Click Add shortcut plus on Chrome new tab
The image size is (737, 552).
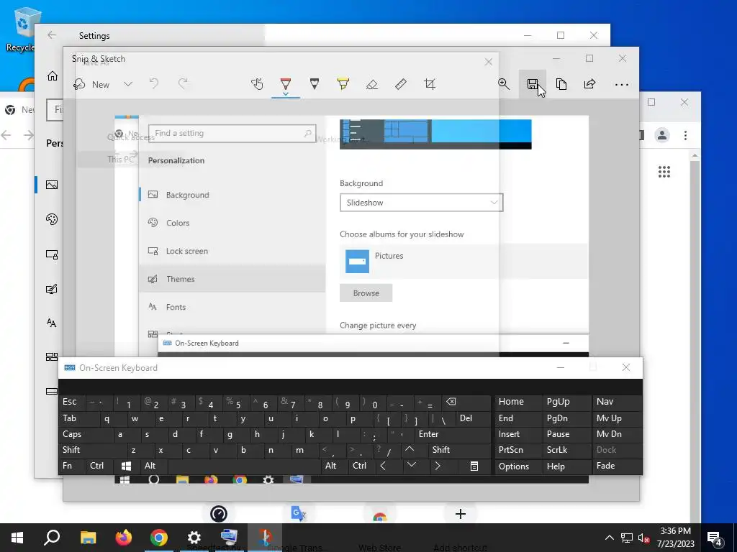pos(460,514)
